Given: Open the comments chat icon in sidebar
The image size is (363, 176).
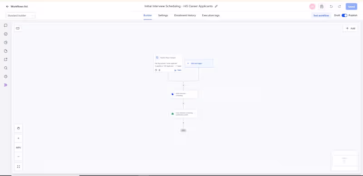Looking at the screenshot, I should (6, 25).
